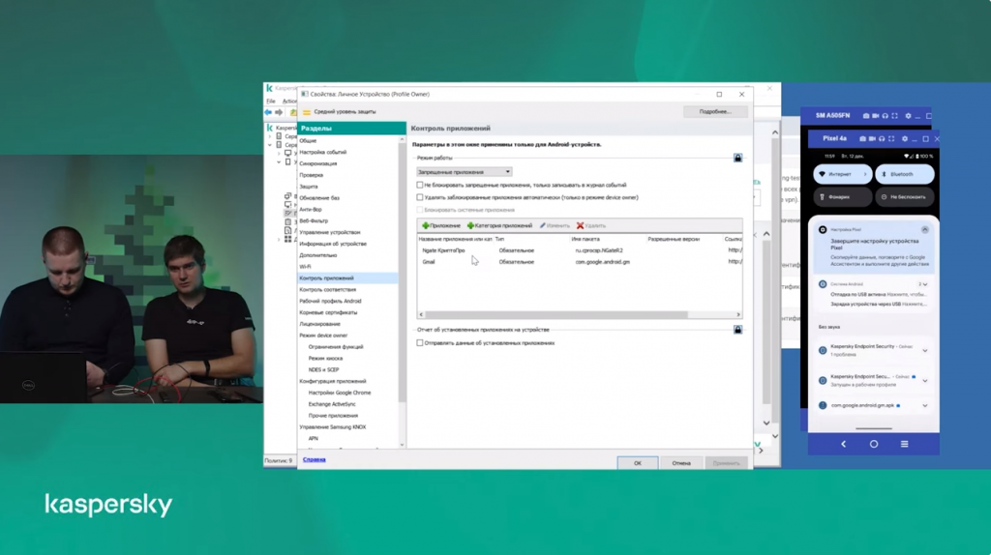The width and height of the screenshot is (991, 555).
Task: Select the Корневые сертификаты section
Action: click(x=328, y=312)
